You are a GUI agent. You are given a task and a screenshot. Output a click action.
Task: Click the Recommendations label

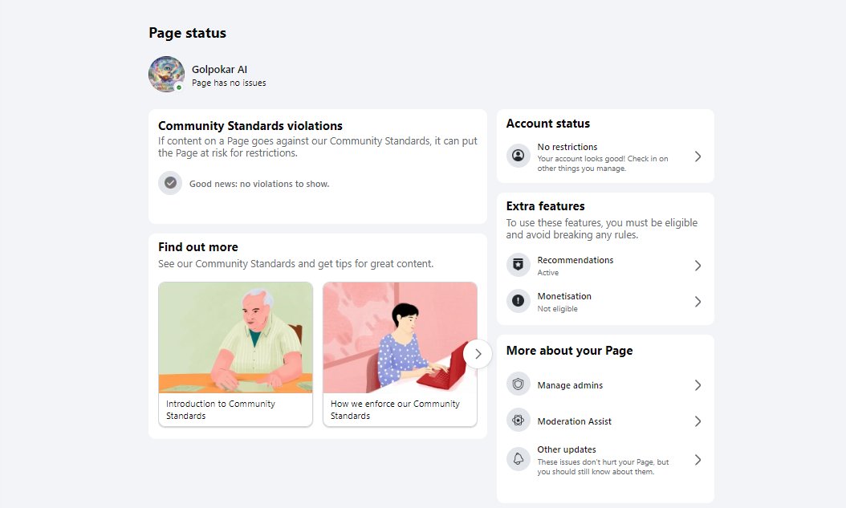(x=576, y=260)
